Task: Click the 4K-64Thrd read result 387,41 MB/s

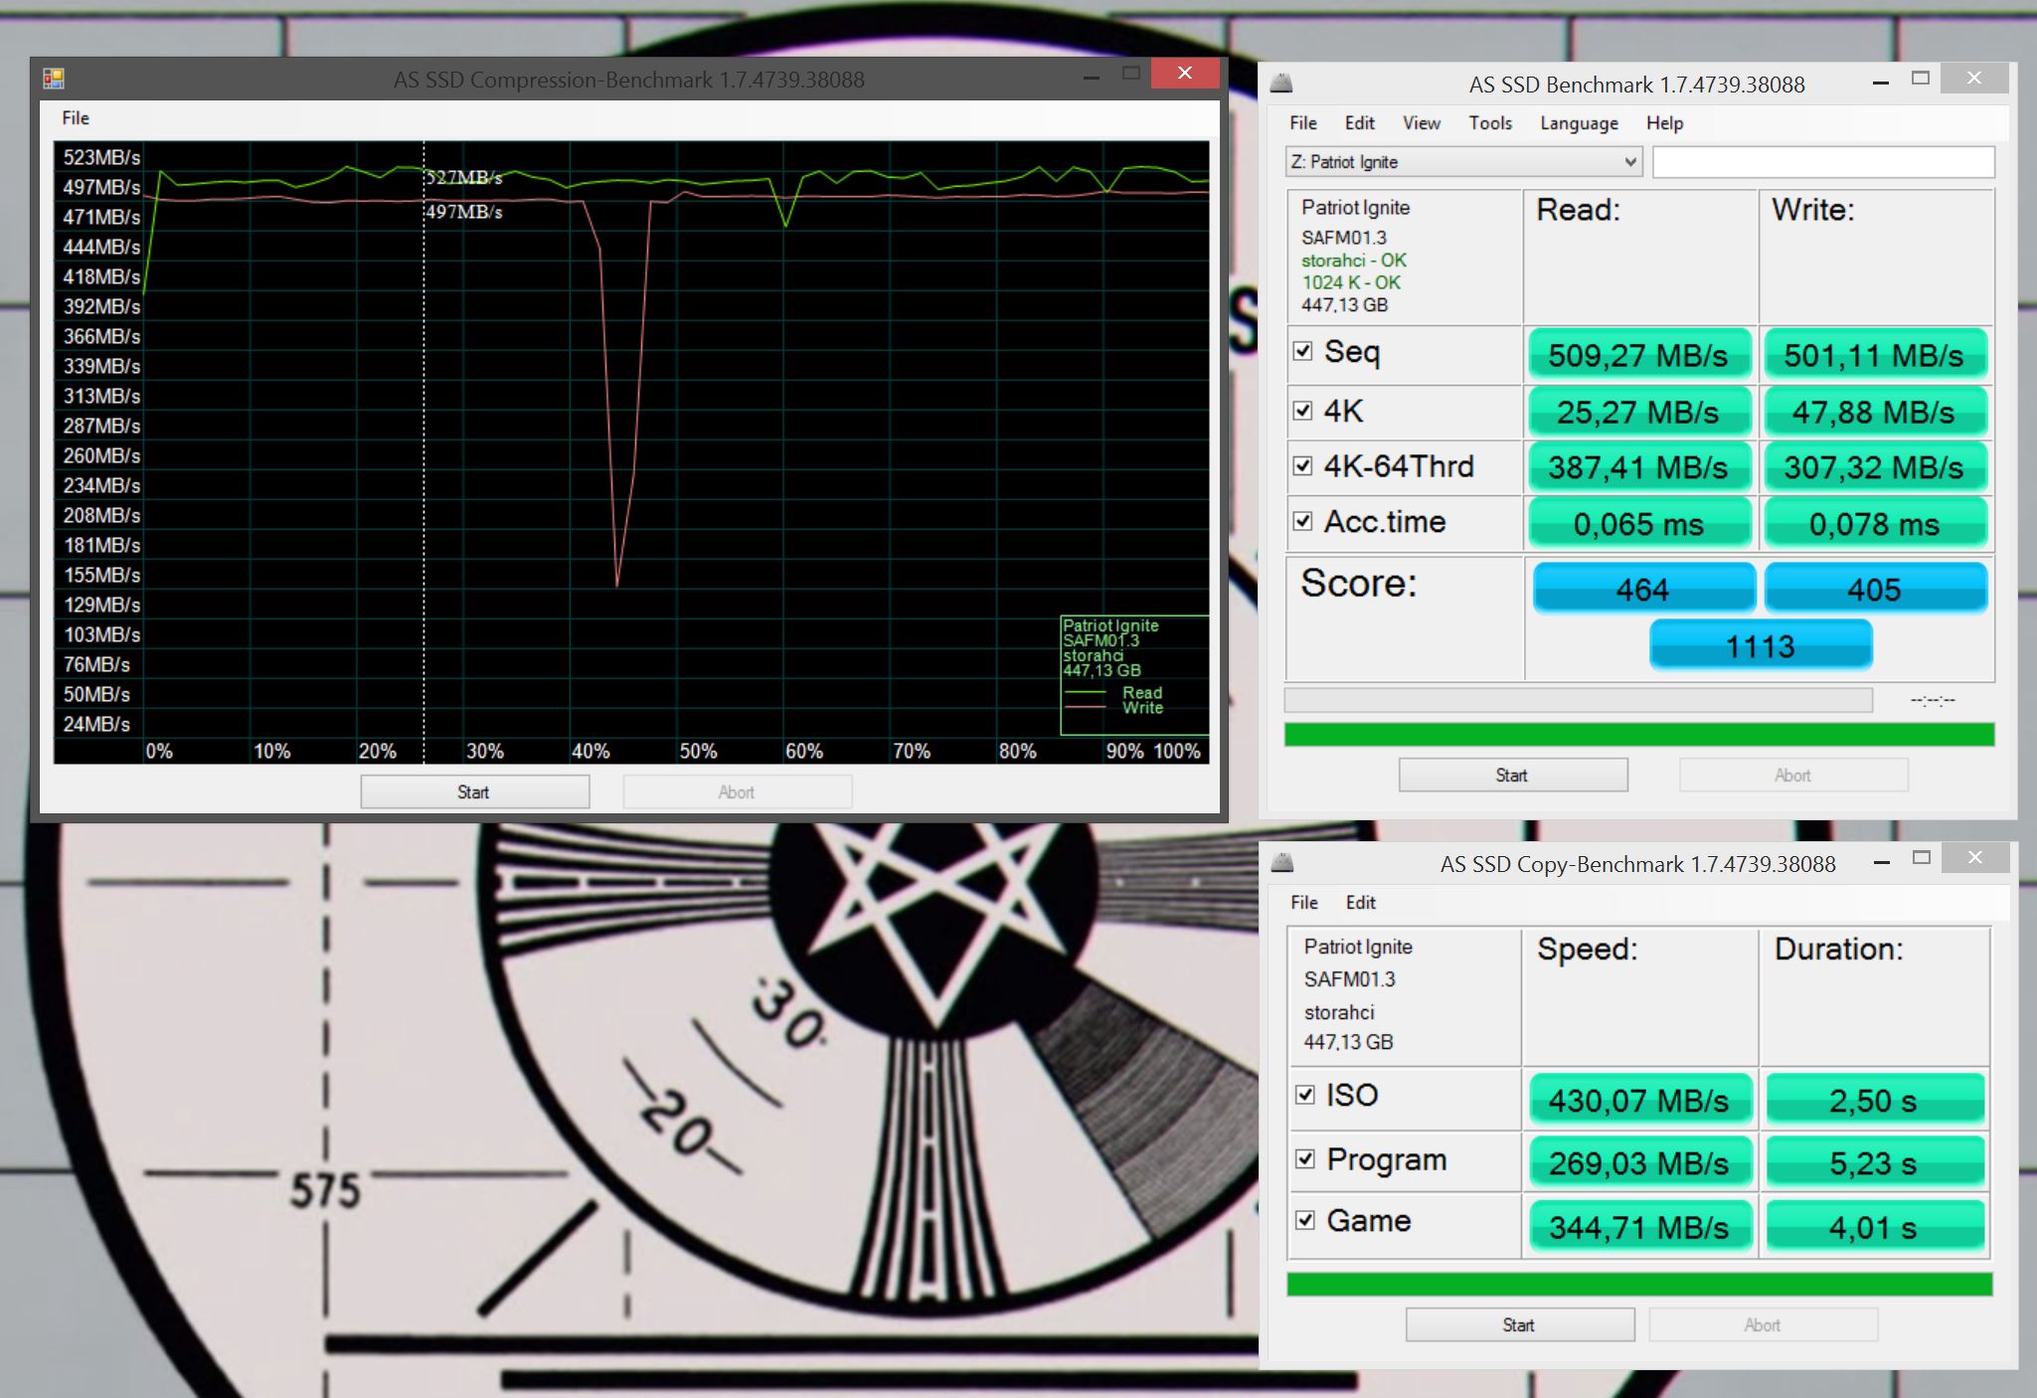Action: (1638, 467)
